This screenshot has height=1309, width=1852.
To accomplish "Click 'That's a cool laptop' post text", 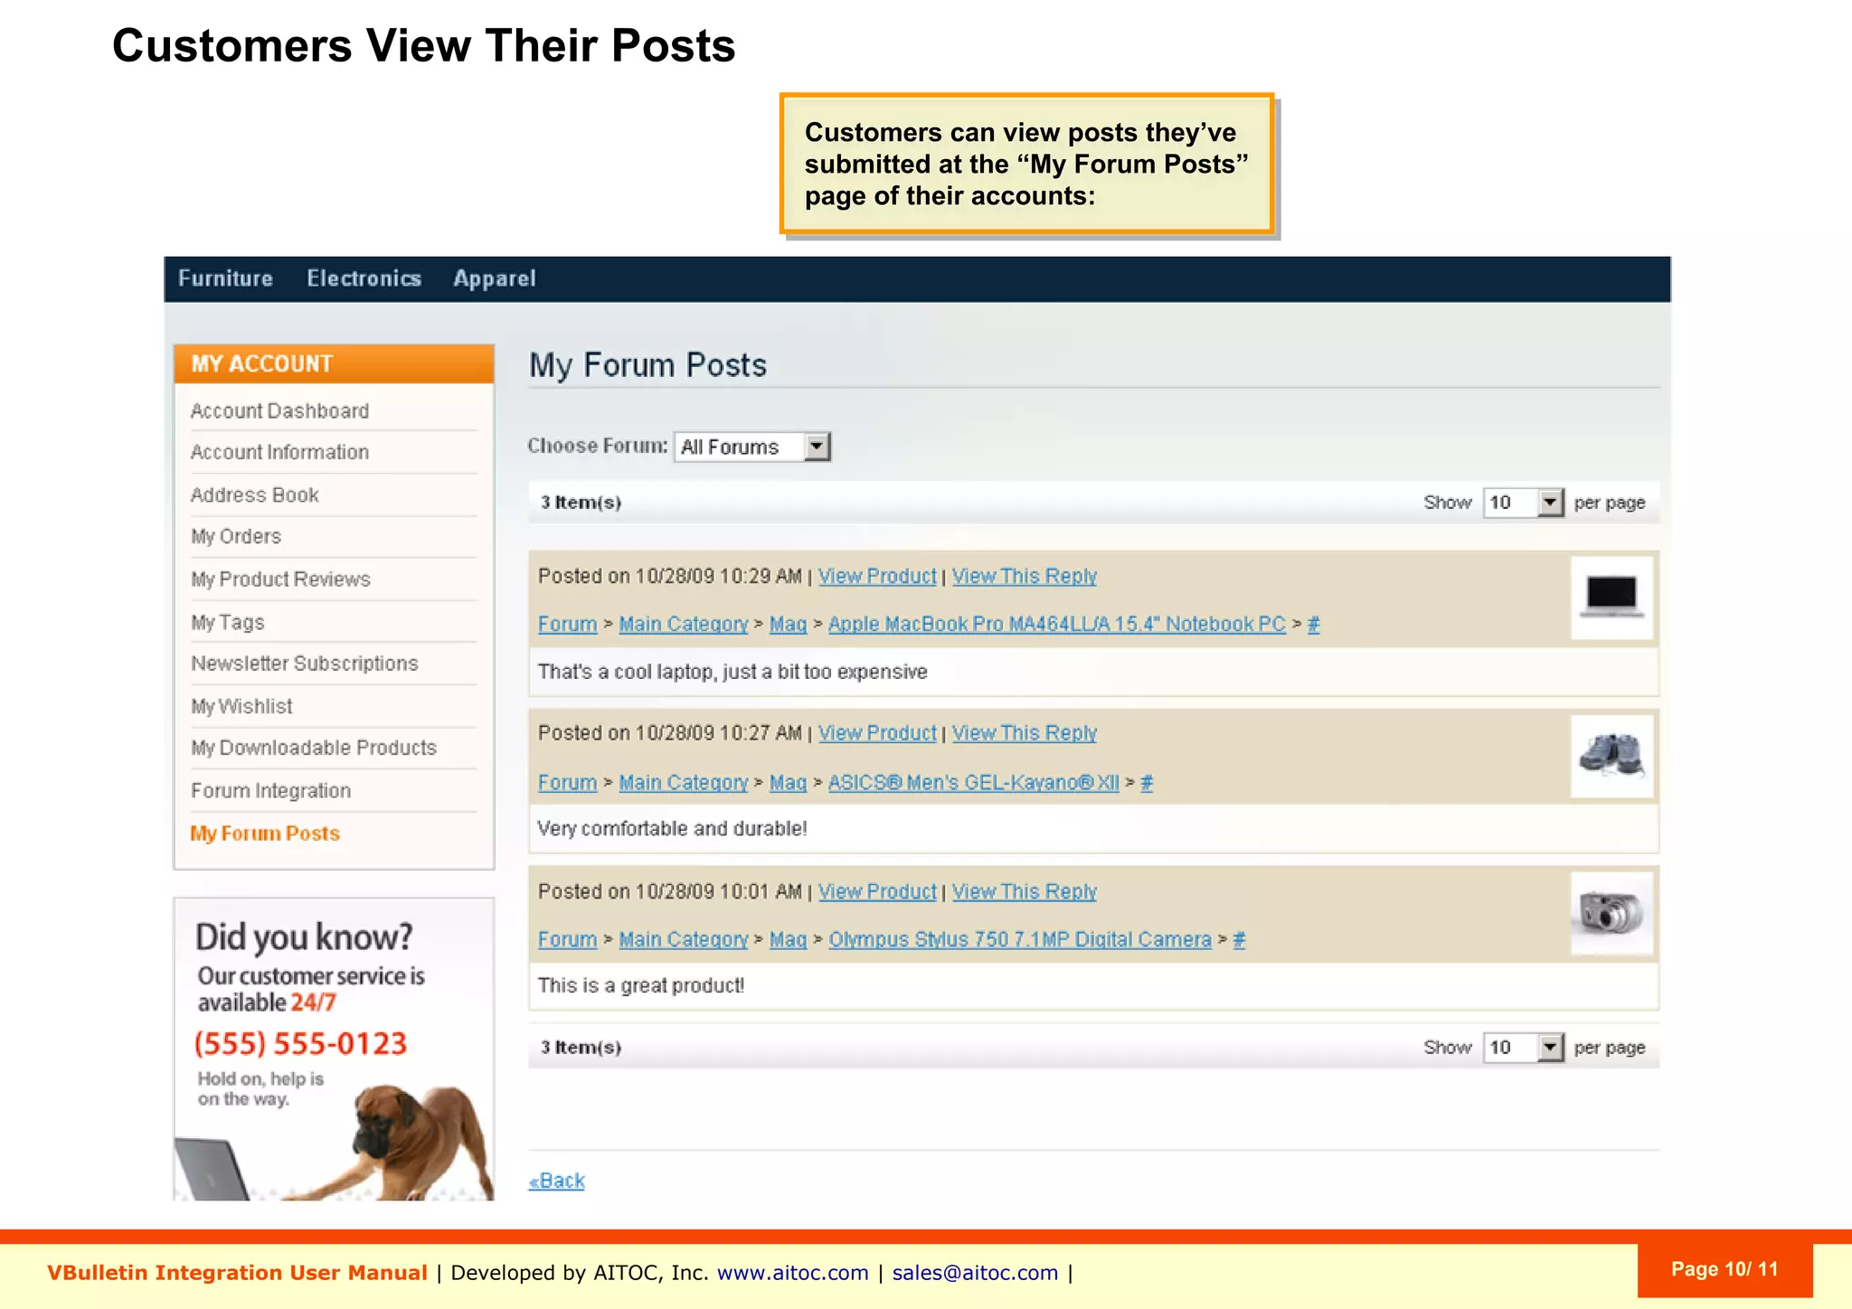I will (x=732, y=672).
